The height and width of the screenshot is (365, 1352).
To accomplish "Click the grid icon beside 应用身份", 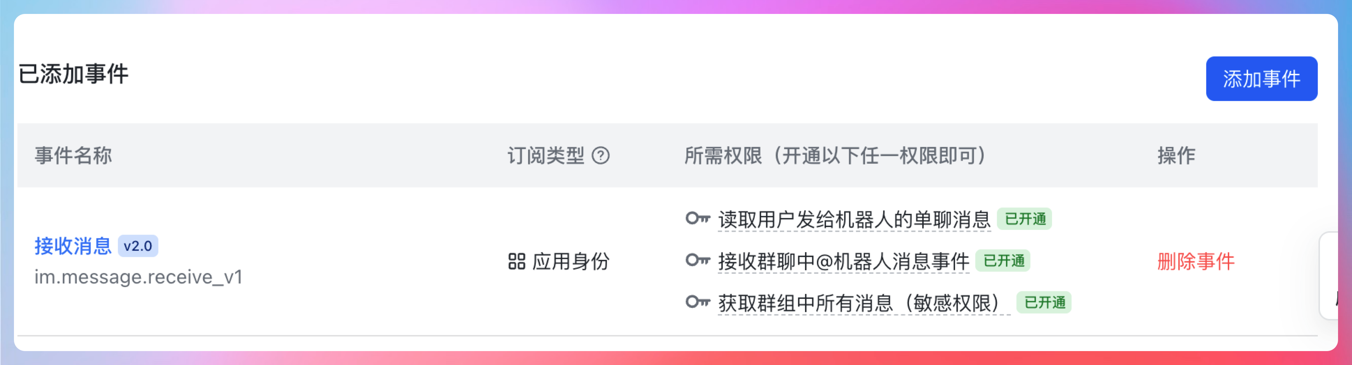I will click(x=517, y=261).
